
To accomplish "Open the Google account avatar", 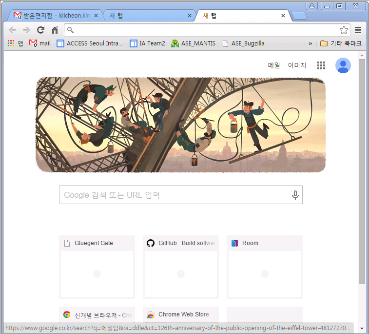I will point(343,65).
